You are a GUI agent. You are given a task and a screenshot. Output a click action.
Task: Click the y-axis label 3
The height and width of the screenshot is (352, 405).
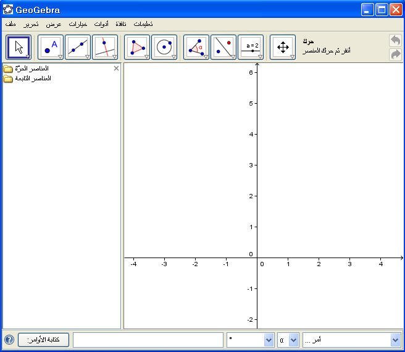251,165
